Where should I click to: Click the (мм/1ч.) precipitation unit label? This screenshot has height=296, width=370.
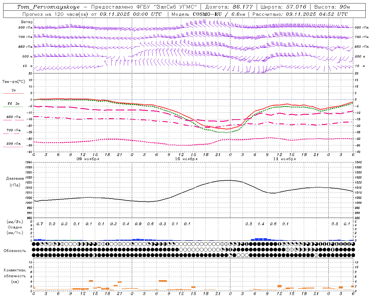(15, 233)
